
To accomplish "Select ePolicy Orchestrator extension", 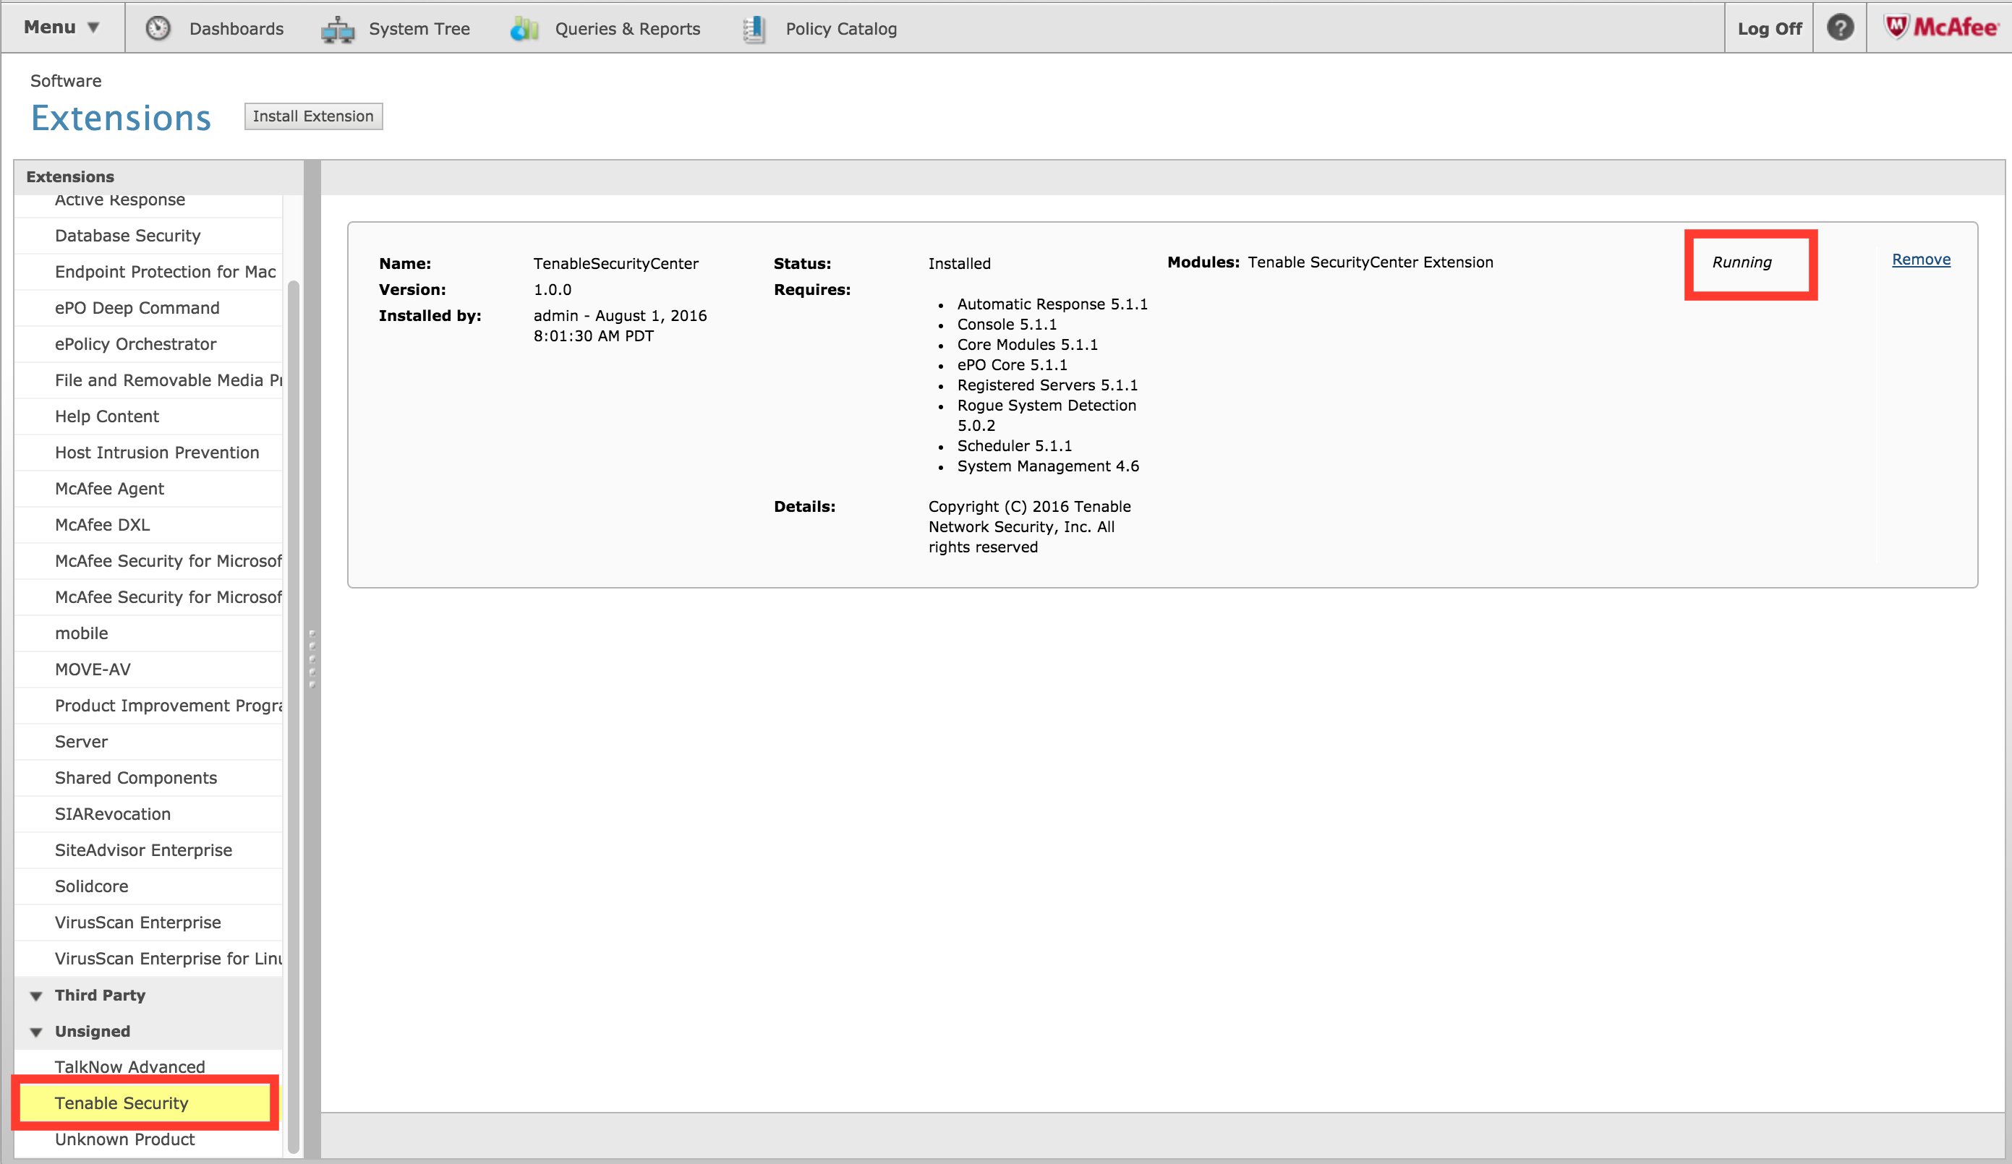I will pyautogui.click(x=148, y=344).
